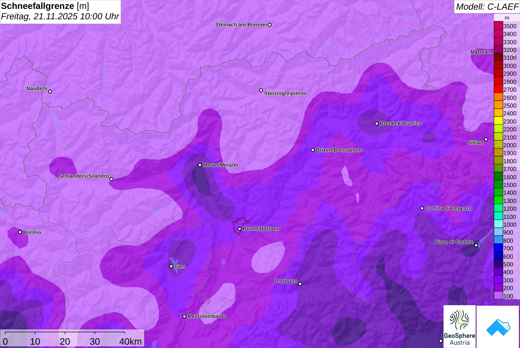Click the date Freitag, 21.11.2025 10:00 Uhr
Image resolution: width=520 pixels, height=348 pixels.
click(x=60, y=17)
